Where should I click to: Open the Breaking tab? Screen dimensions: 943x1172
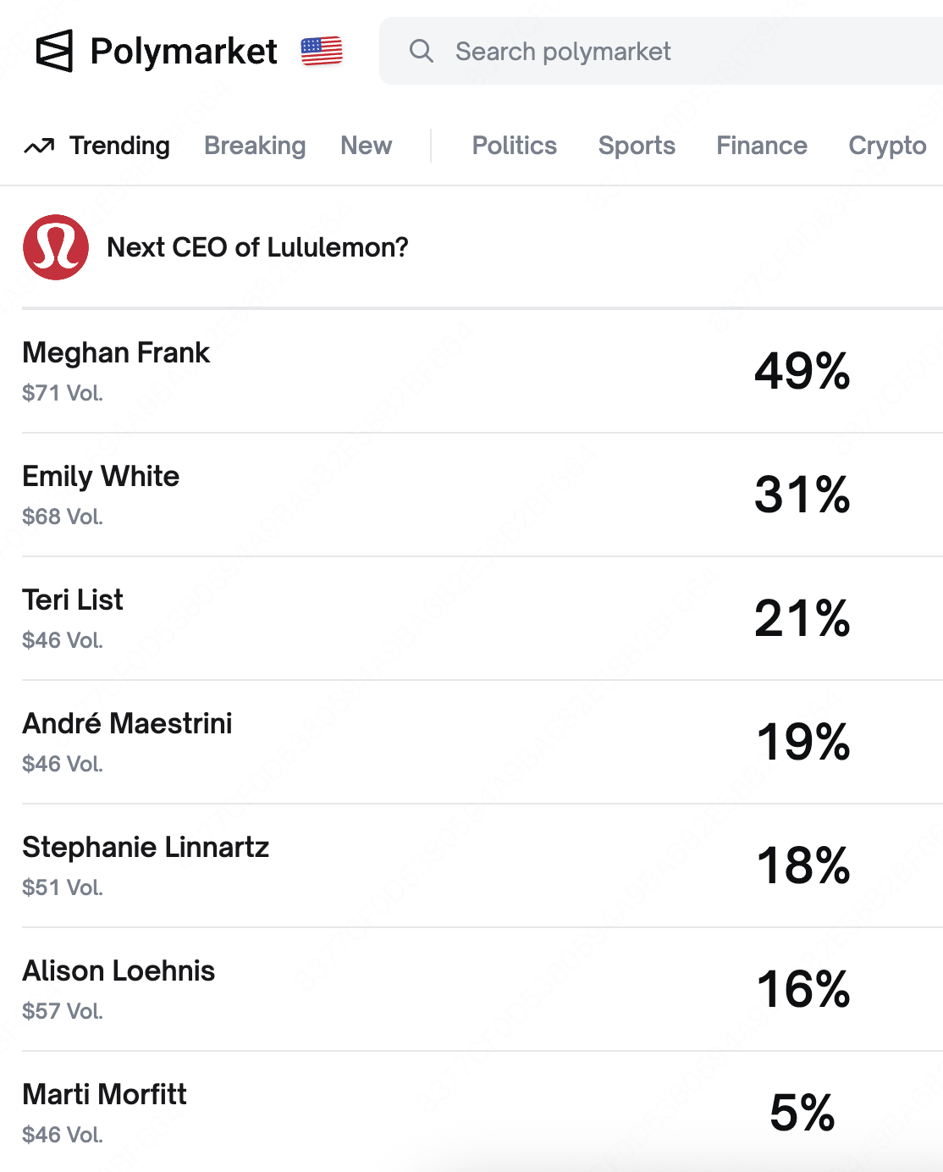click(255, 146)
